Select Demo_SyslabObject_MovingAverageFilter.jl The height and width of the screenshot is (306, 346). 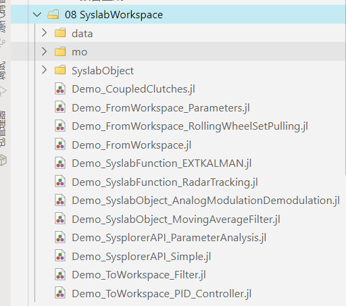click(176, 220)
